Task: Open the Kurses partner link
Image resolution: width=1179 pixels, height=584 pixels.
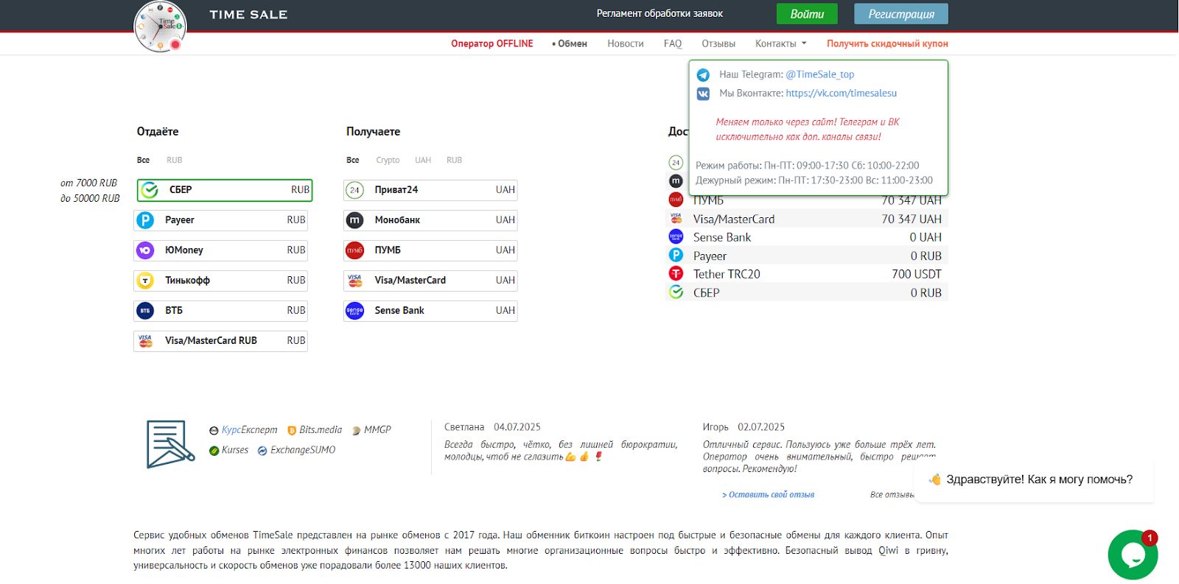Action: coord(229,450)
